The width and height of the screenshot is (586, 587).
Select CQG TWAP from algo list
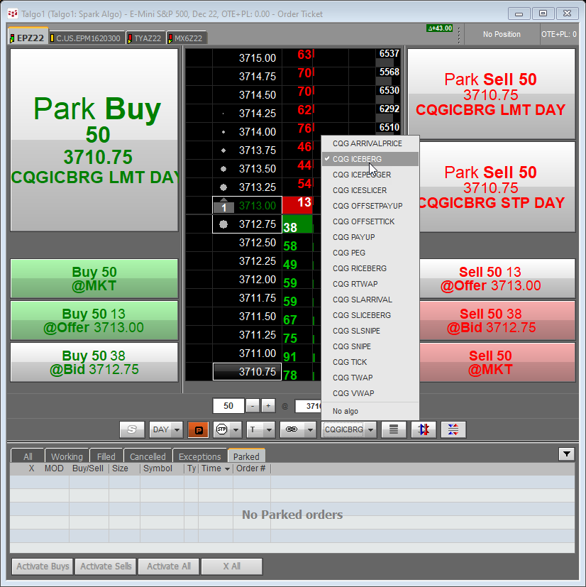[x=353, y=378]
